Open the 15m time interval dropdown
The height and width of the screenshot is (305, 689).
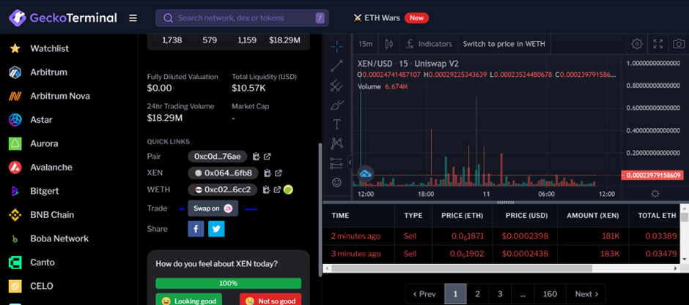coord(366,44)
